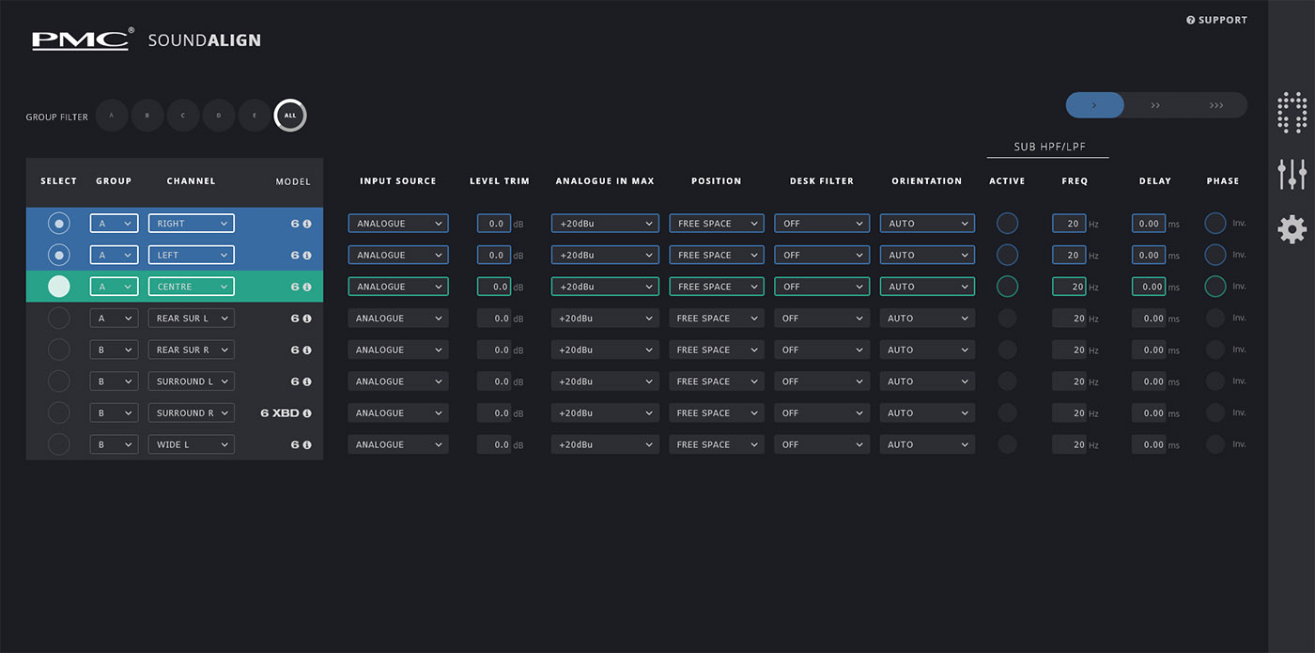Open Input Source dropdown for LEFT channel

point(398,256)
